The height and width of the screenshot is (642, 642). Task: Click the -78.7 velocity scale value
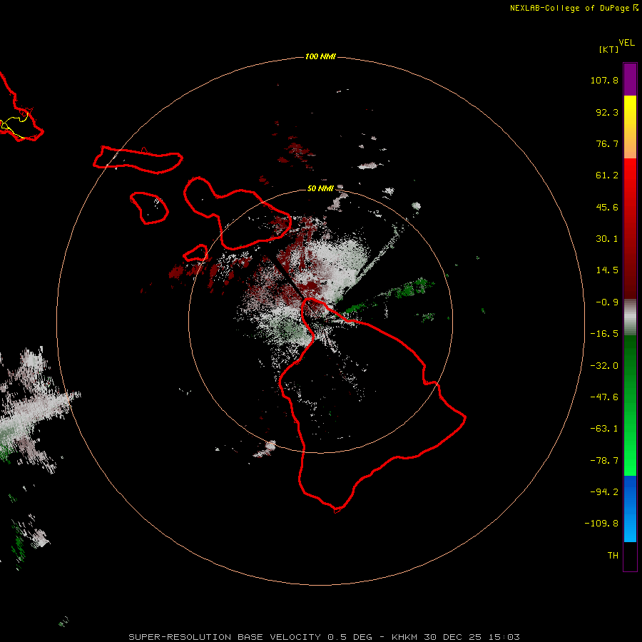[604, 461]
